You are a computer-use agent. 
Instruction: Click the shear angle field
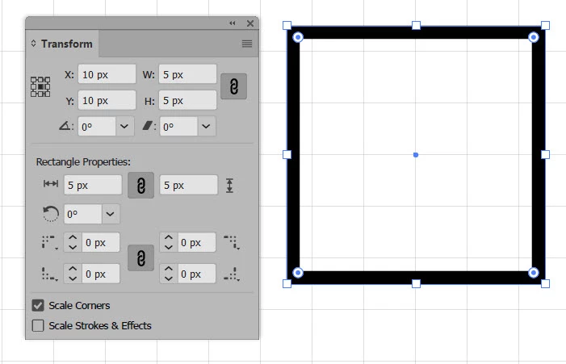point(178,127)
